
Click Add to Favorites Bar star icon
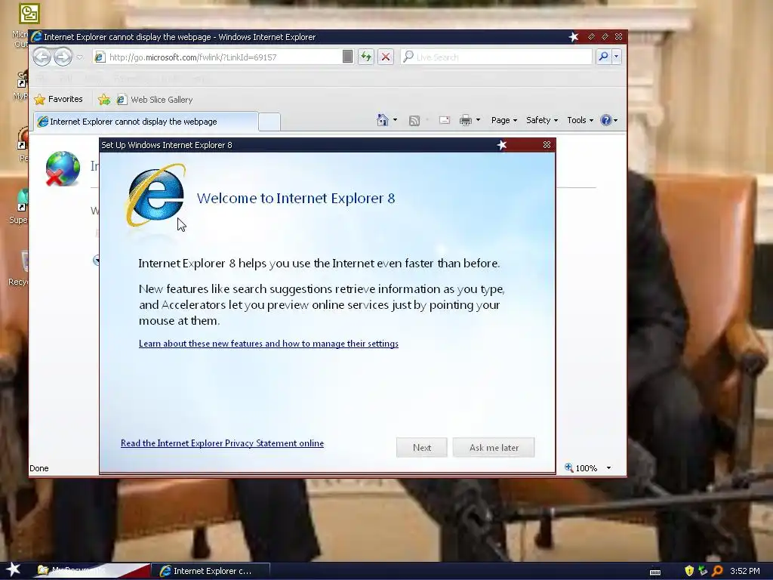pyautogui.click(x=104, y=100)
